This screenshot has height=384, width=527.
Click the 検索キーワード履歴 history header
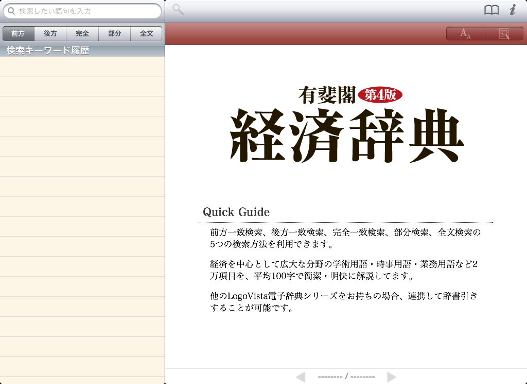[48, 51]
